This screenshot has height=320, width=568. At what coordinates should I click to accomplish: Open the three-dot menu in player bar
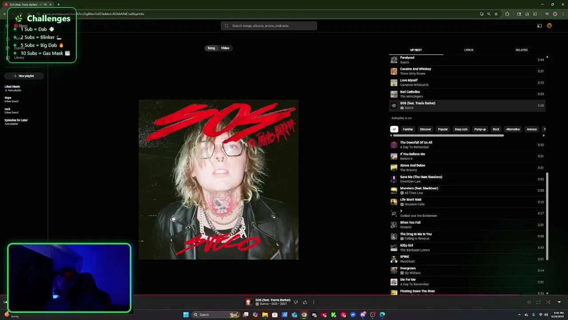(x=314, y=302)
